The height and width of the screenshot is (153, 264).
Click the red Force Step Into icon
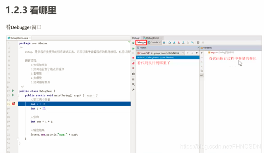click(x=179, y=42)
